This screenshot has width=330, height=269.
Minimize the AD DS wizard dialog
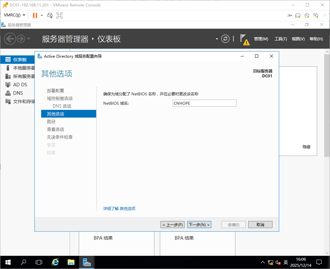(x=242, y=56)
